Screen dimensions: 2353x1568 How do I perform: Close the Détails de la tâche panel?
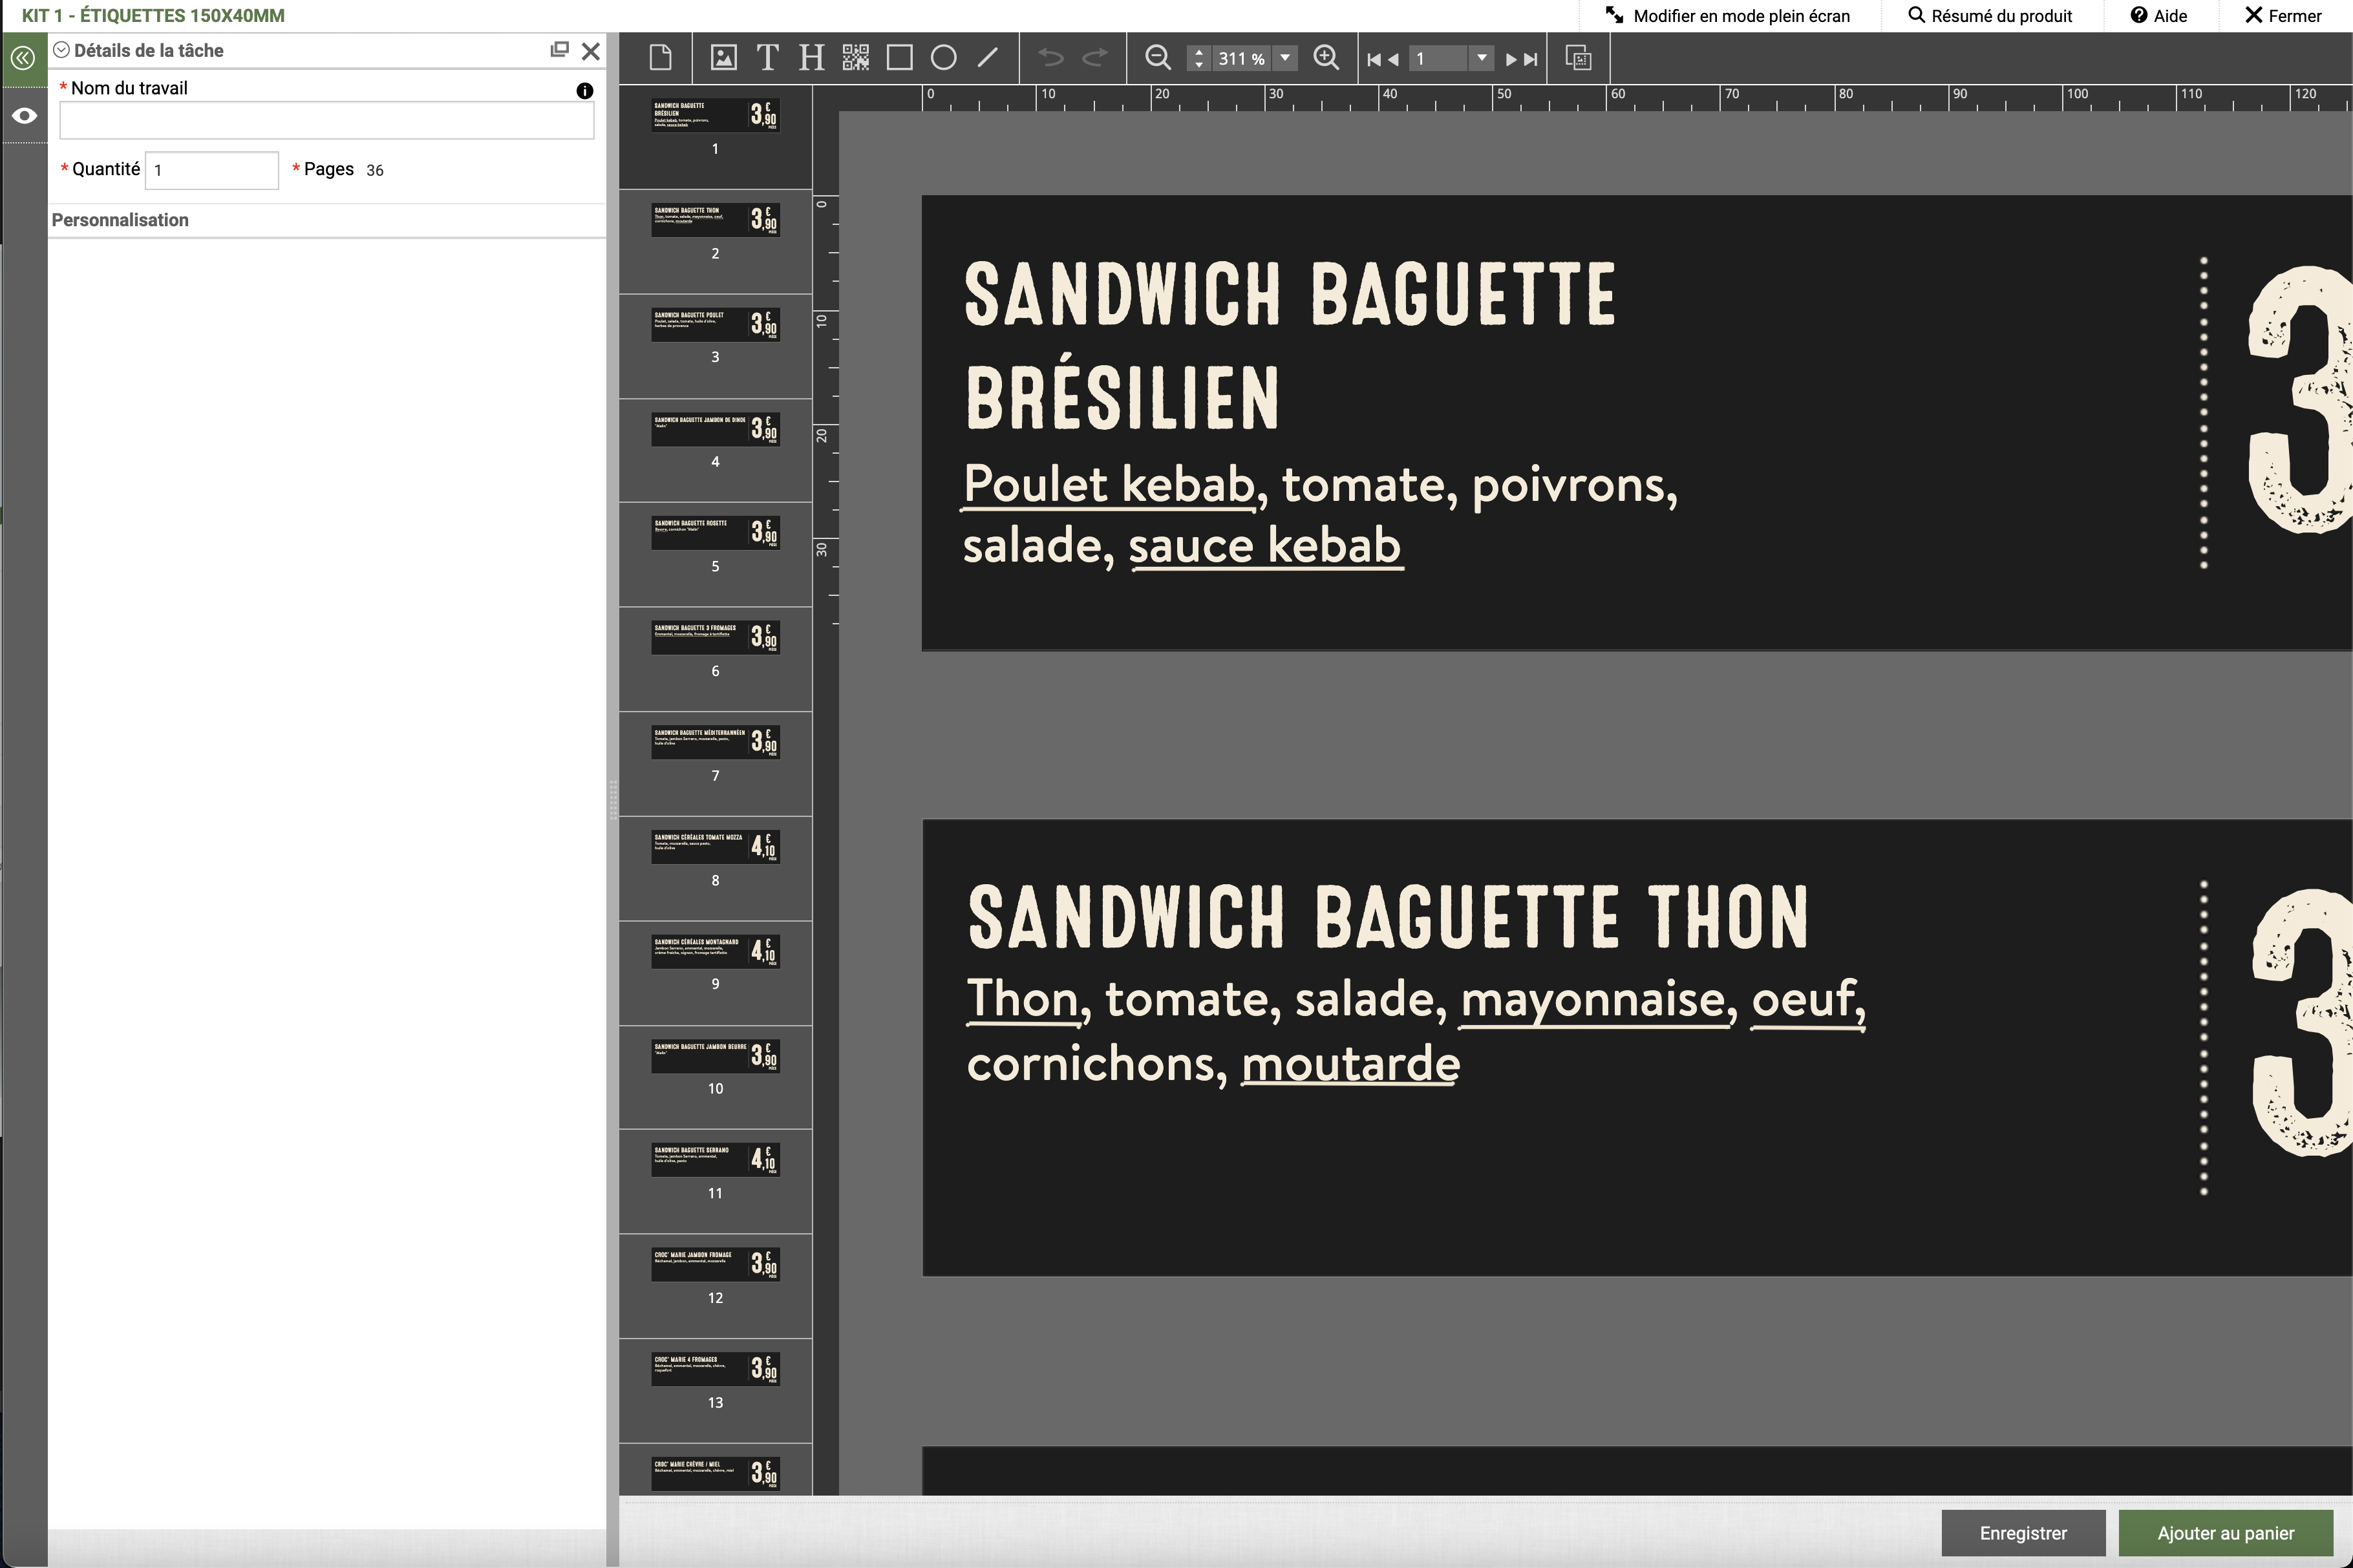tap(591, 51)
